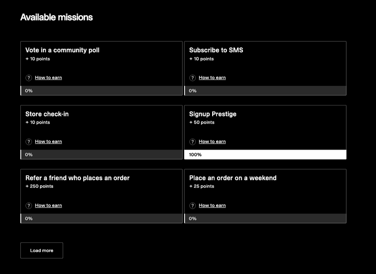Open How to earn for Refer a friend
This screenshot has width=376, height=274.
point(48,206)
